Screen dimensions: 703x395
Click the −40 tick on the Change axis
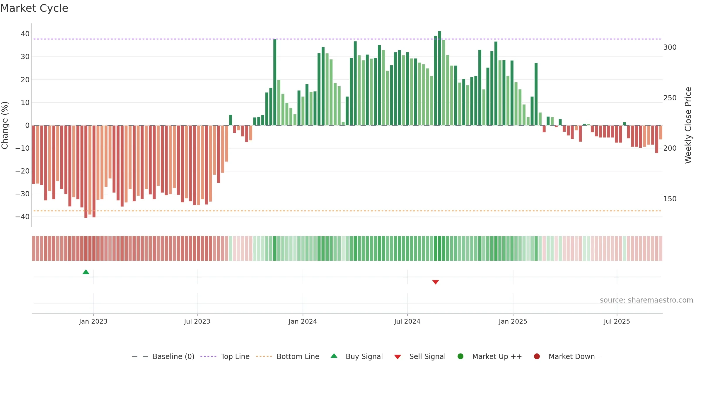[23, 217]
